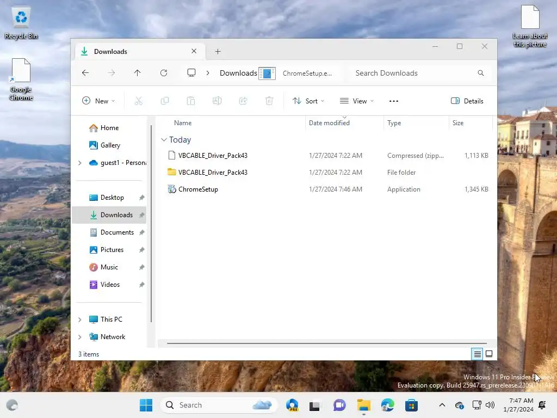The height and width of the screenshot is (418, 557).
Task: Open the Windows Start menu
Action: point(146,405)
